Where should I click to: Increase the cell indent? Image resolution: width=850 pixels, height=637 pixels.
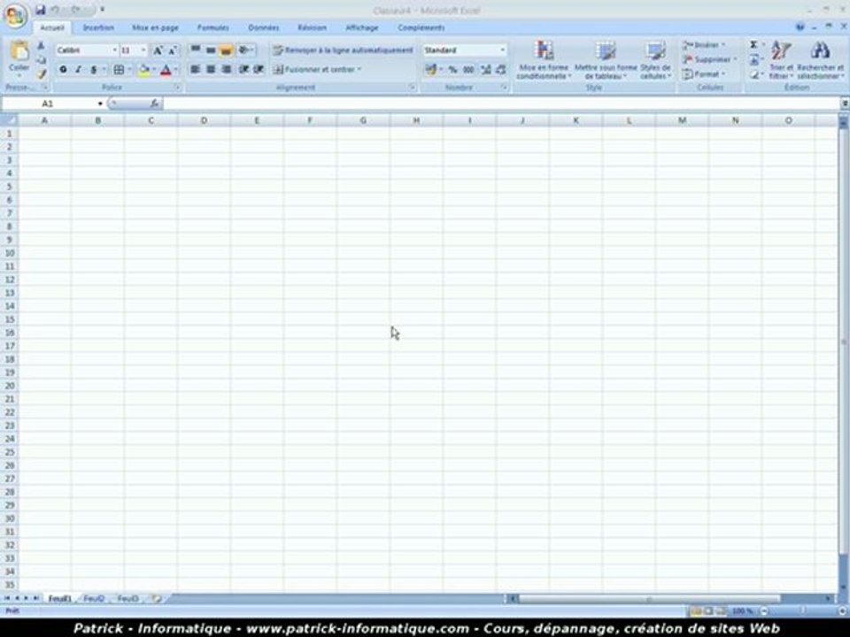click(259, 69)
